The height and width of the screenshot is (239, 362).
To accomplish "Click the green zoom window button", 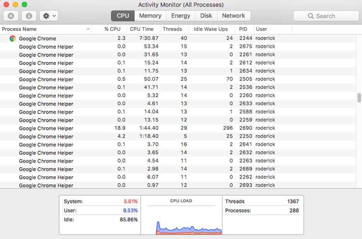I will tap(24, 4).
